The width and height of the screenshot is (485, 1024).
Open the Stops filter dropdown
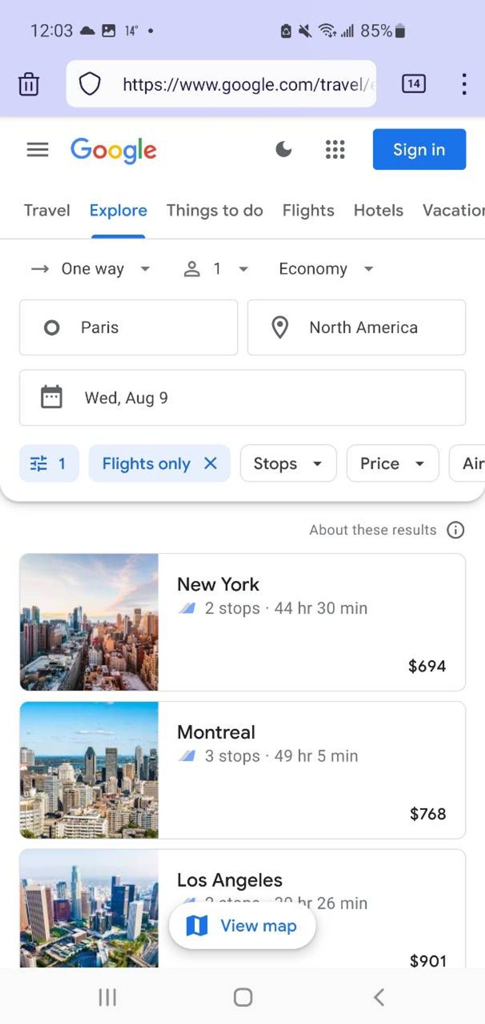coord(288,463)
